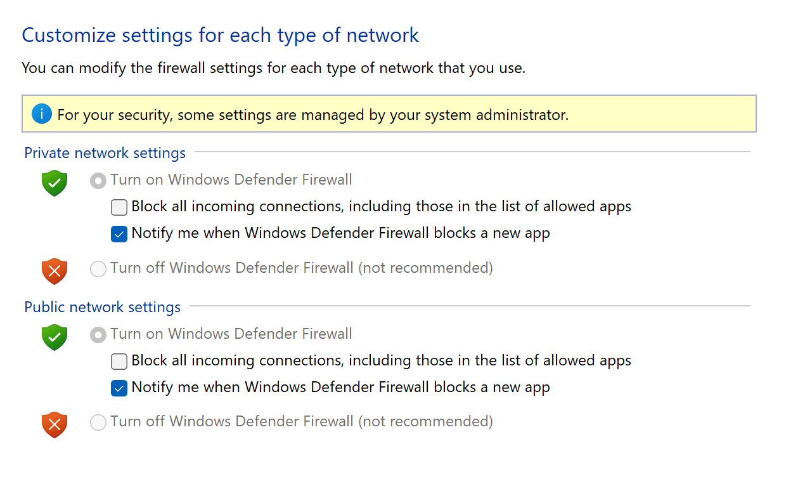Disable the public network's Notify me checkbox
This screenshot has height=491, width=805.
point(119,388)
